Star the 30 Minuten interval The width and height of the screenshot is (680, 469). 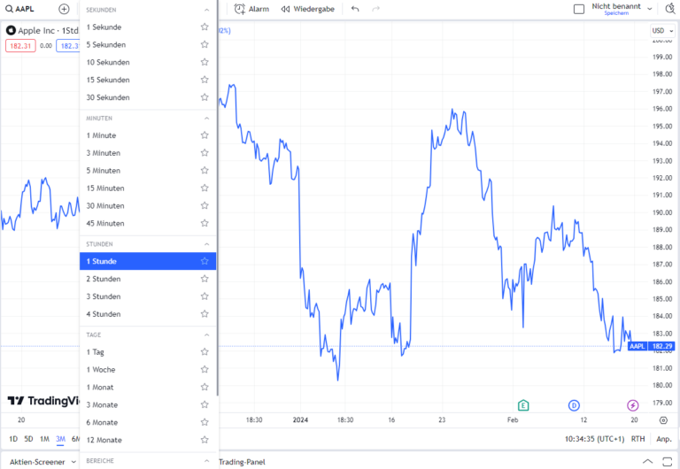[205, 205]
